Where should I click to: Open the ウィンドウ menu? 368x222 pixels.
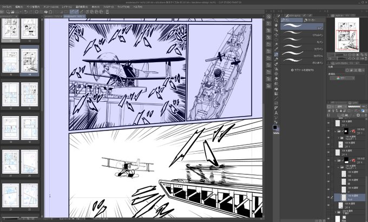pyautogui.click(x=123, y=7)
